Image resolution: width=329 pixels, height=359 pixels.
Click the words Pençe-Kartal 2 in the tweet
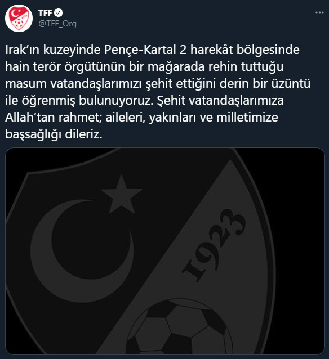[145, 50]
